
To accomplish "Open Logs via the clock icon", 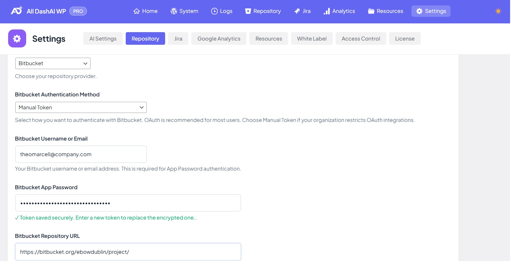I will (214, 11).
